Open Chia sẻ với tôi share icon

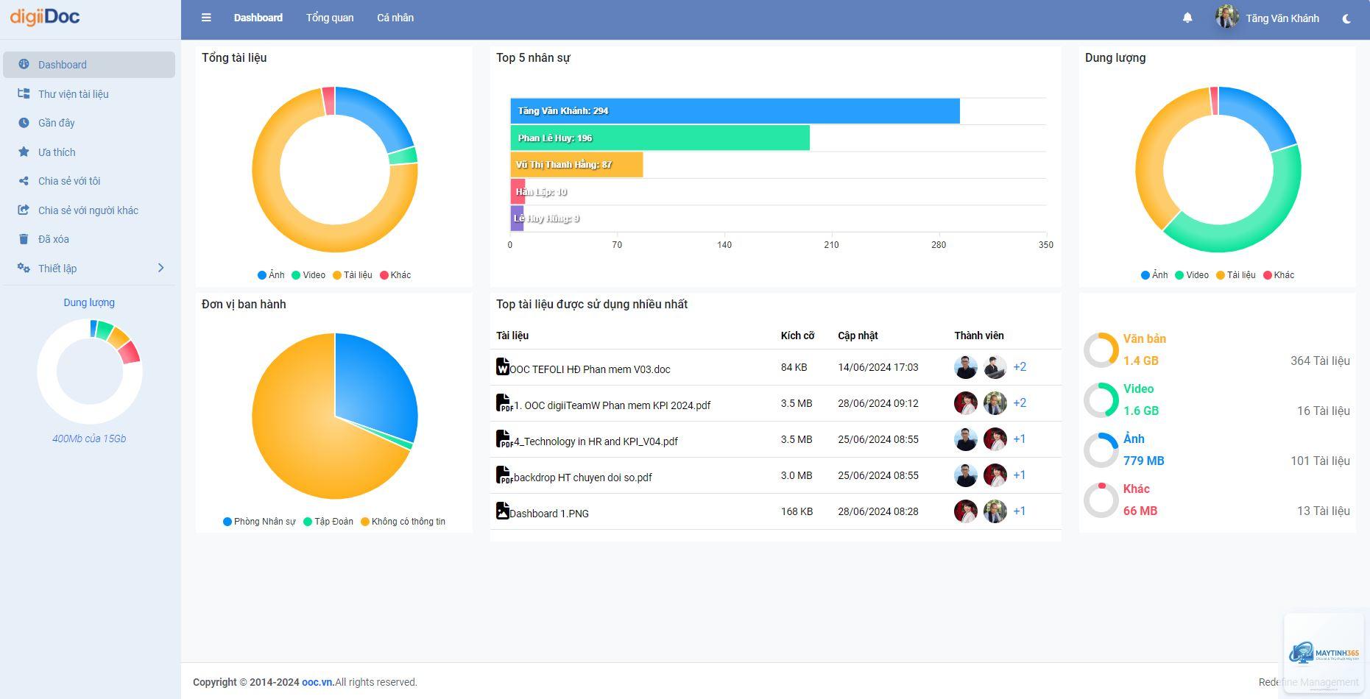click(x=24, y=181)
